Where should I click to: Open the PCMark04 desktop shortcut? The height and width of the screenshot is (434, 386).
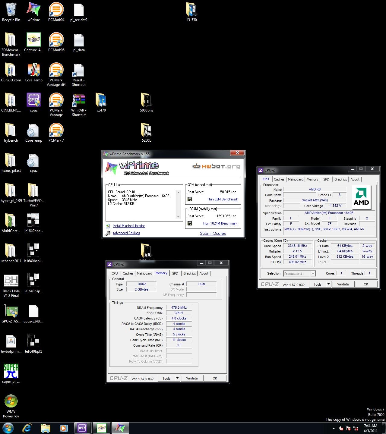pos(56,12)
